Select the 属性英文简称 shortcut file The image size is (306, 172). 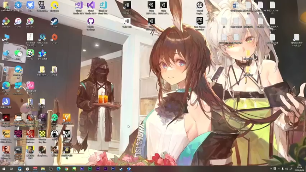click(297, 40)
